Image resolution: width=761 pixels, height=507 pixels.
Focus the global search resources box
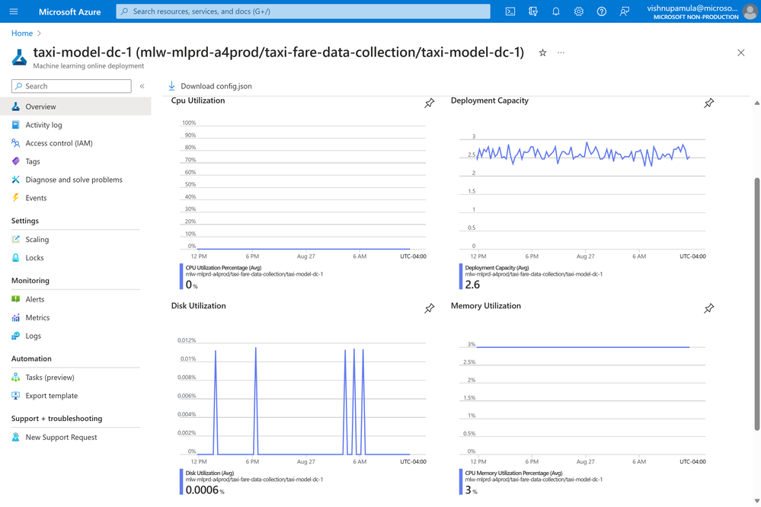303,11
